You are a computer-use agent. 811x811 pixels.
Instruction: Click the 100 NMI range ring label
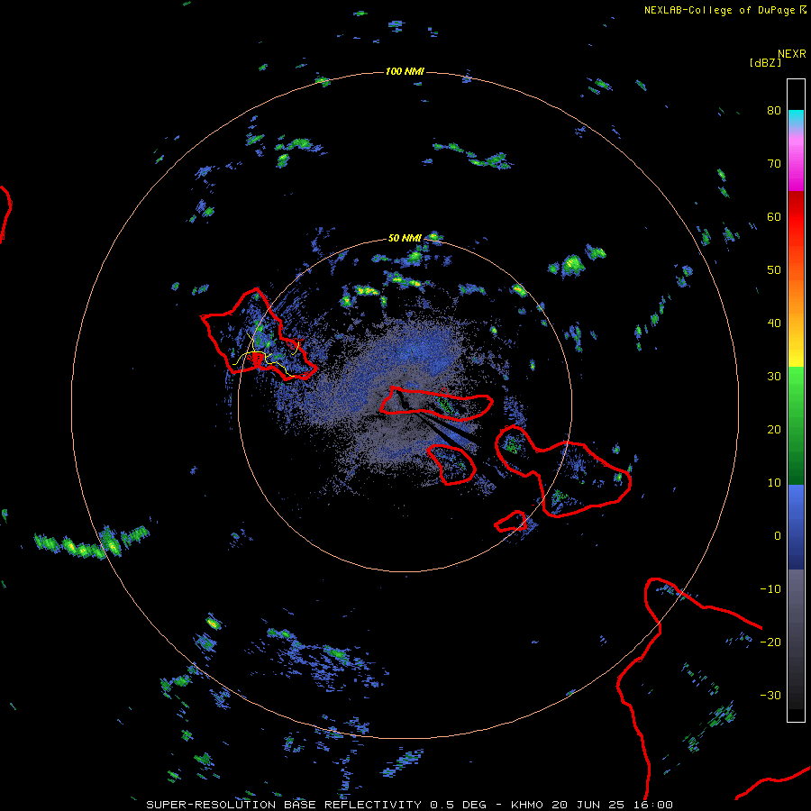(405, 71)
